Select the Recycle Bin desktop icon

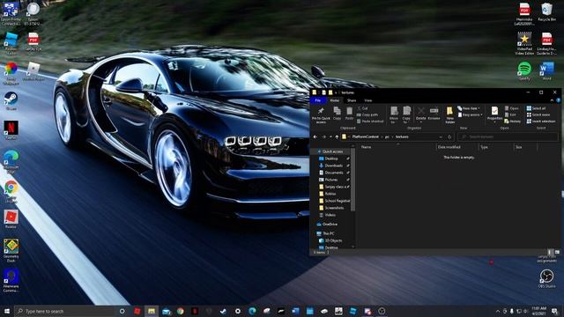coord(546,11)
